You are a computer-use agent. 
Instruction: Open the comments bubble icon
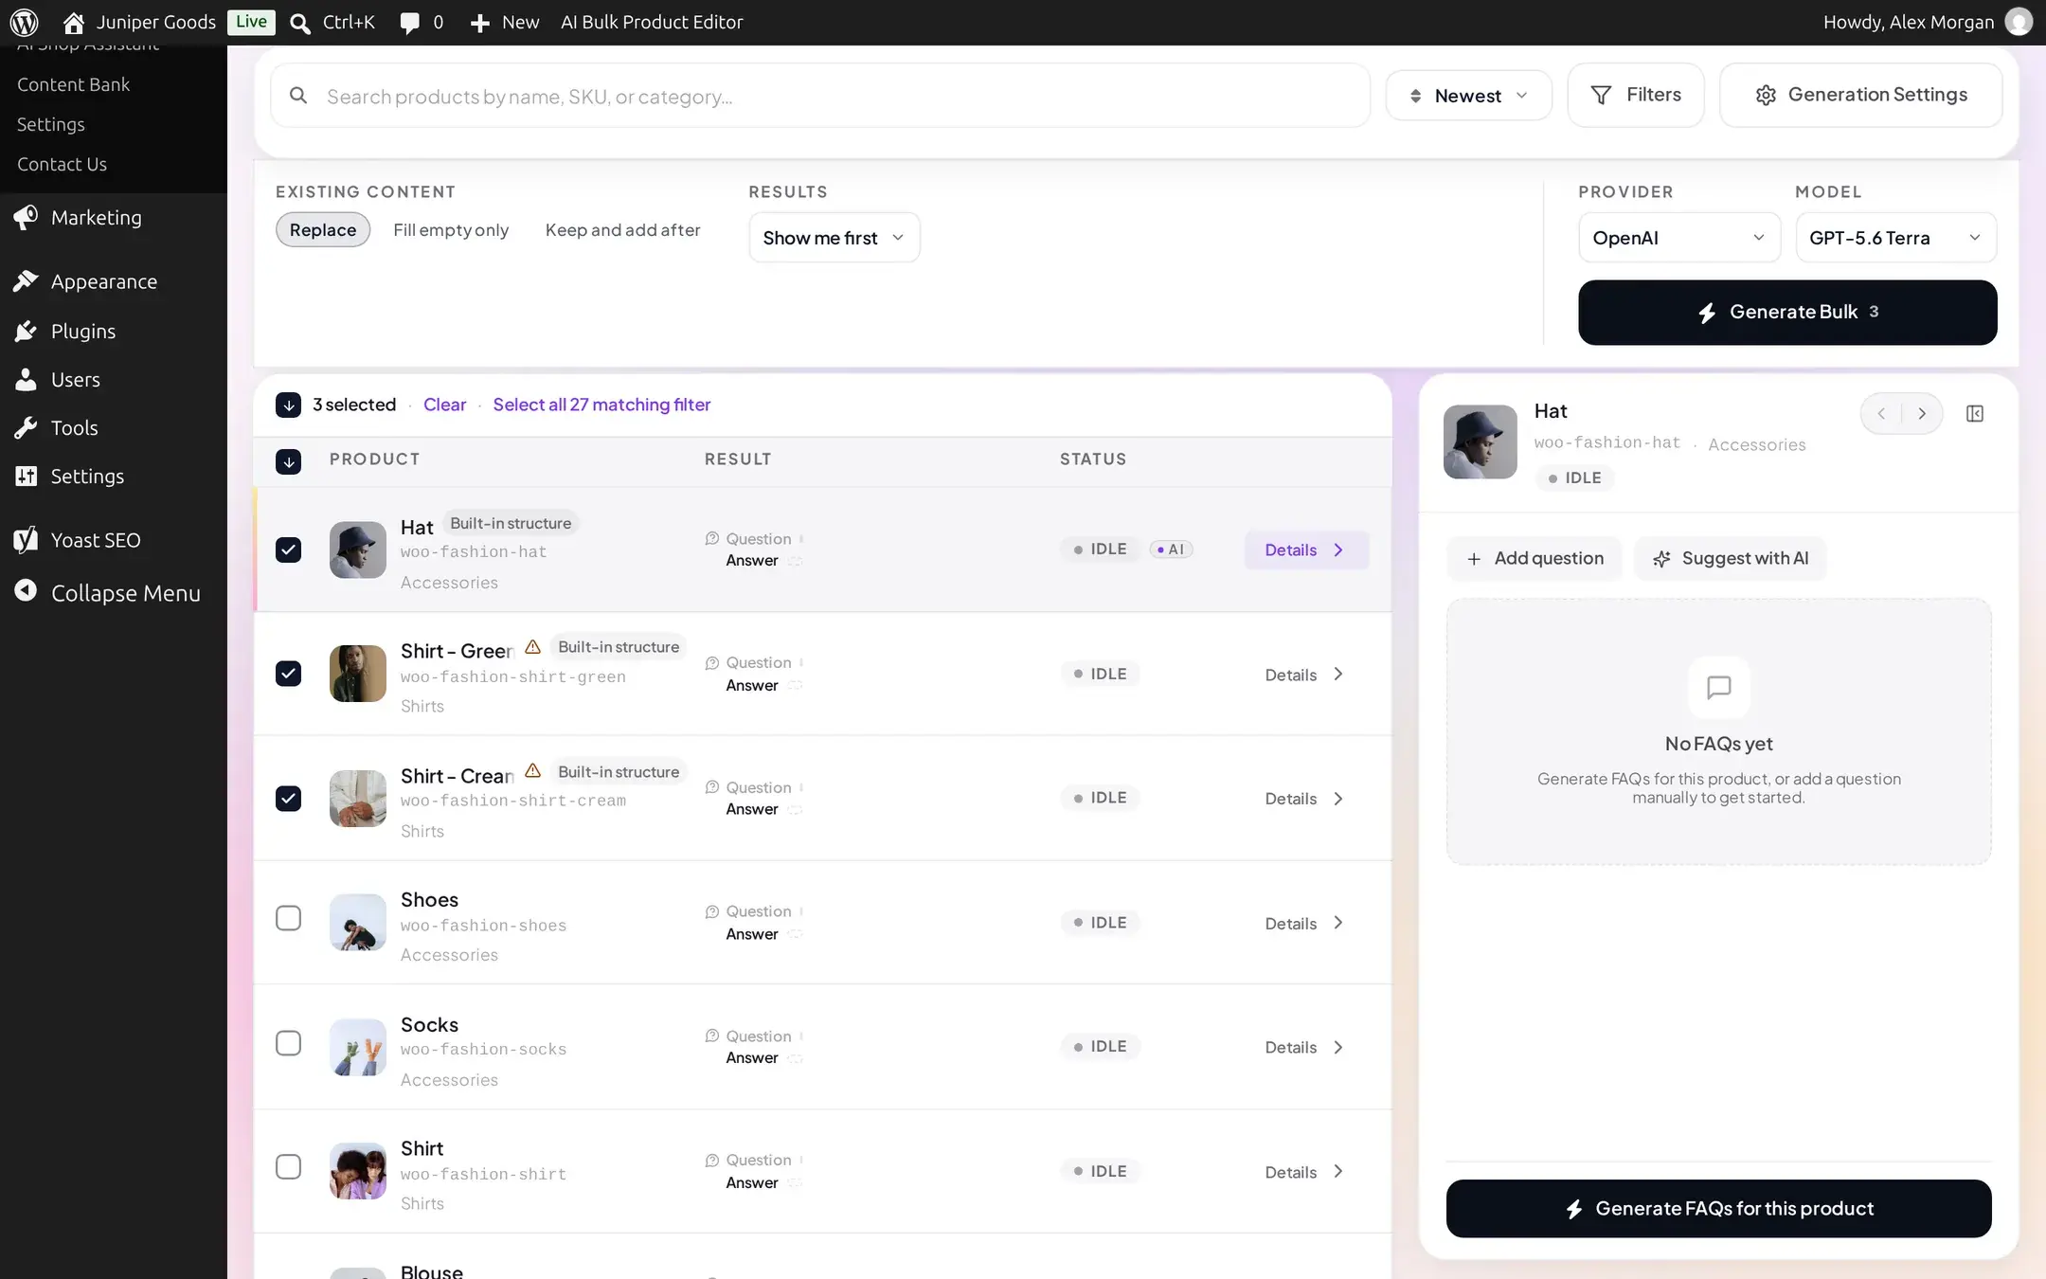click(409, 23)
